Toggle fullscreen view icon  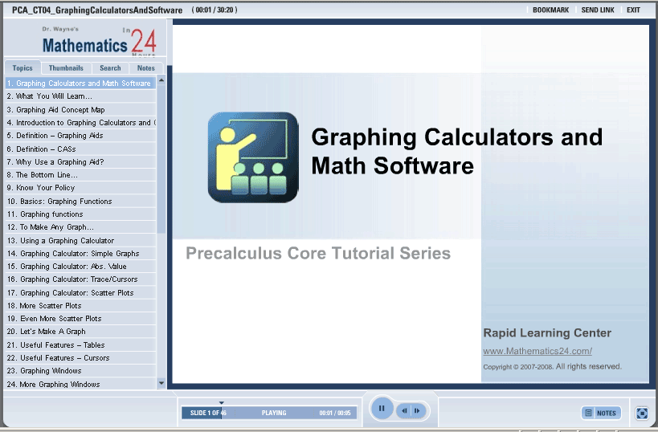click(x=642, y=413)
